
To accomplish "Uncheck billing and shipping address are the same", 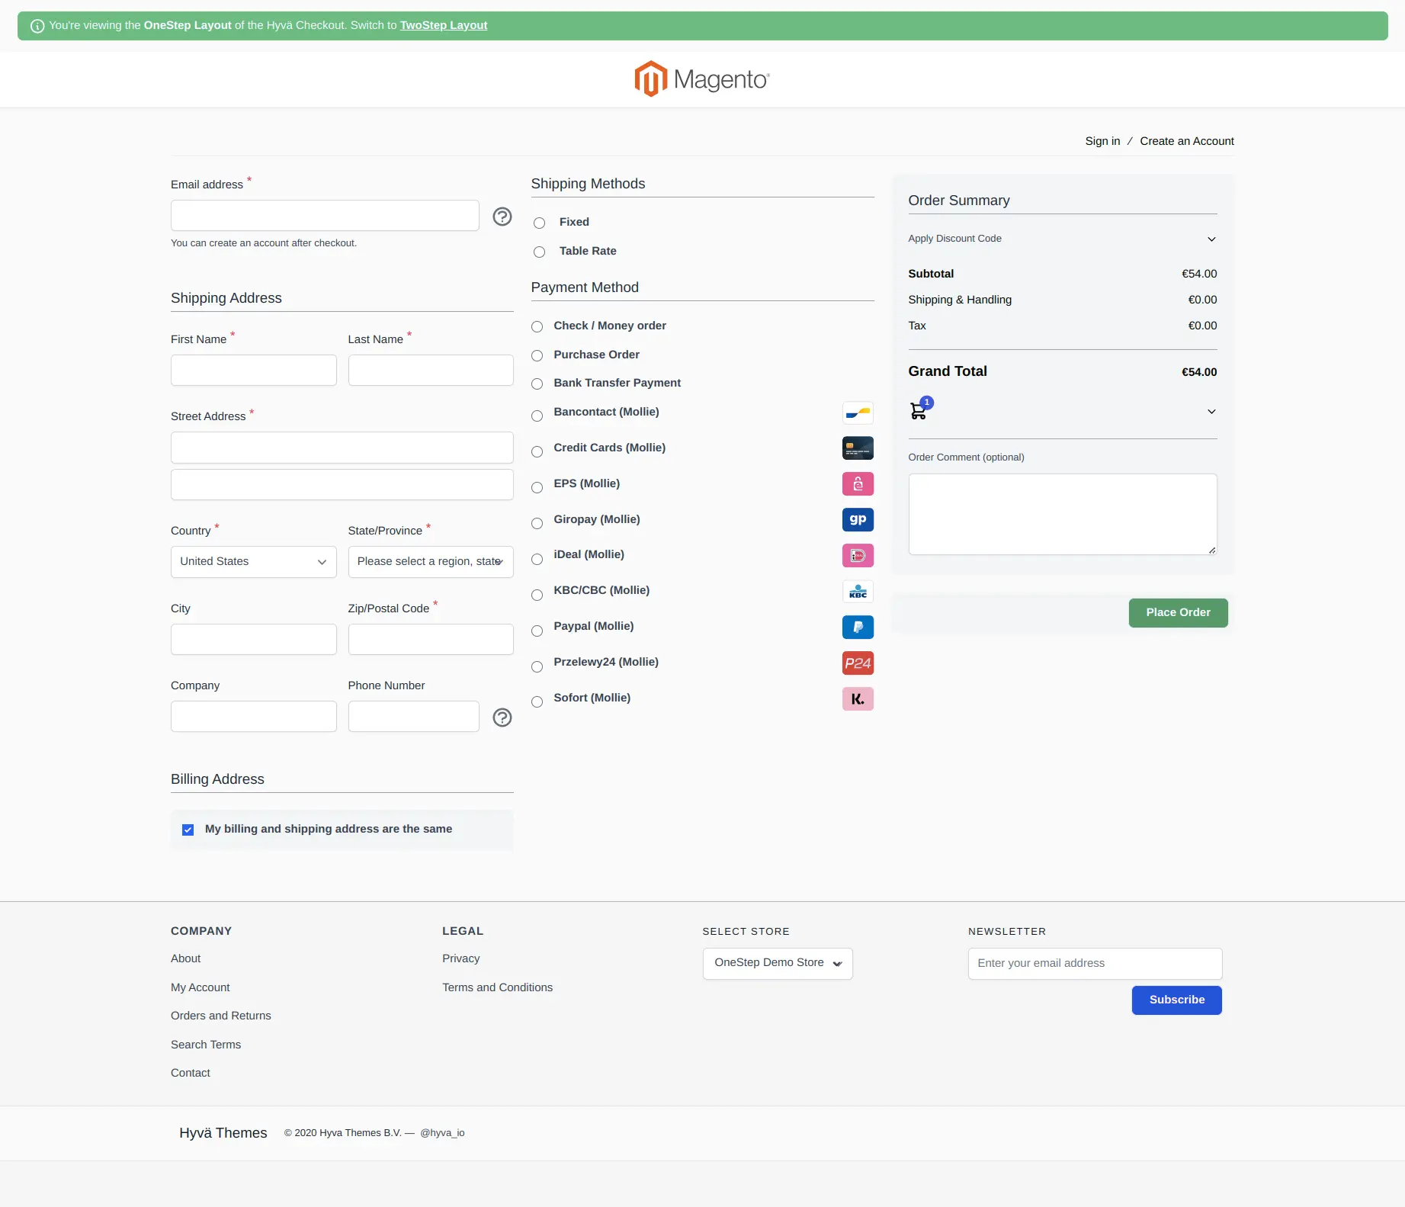I will coord(188,829).
